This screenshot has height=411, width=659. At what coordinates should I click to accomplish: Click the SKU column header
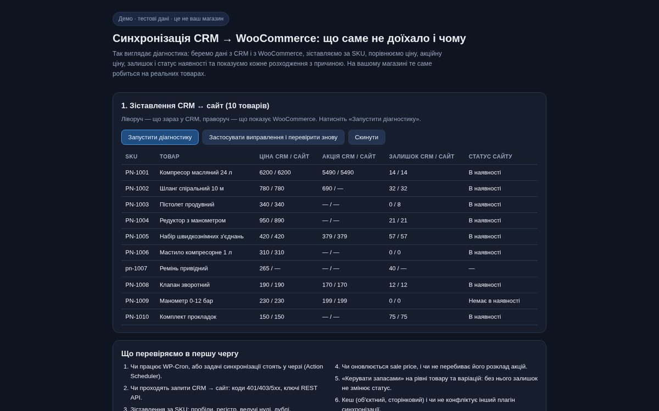point(131,157)
